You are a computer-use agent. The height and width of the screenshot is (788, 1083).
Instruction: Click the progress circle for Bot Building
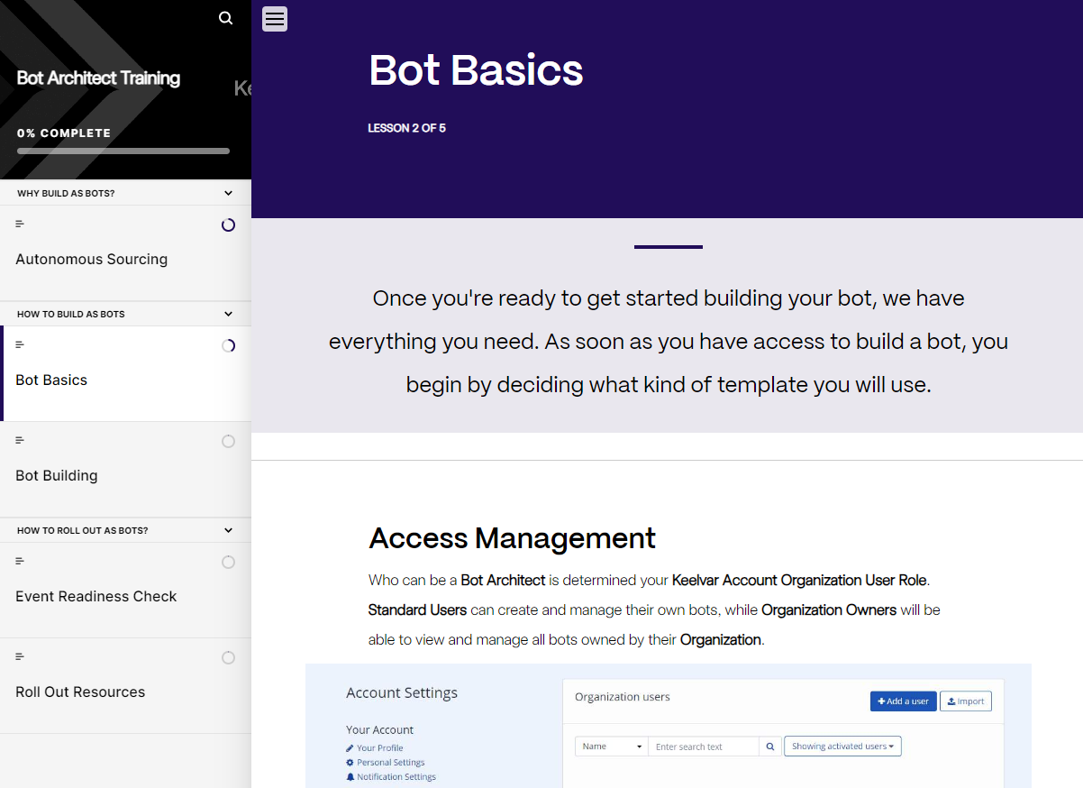[228, 442]
